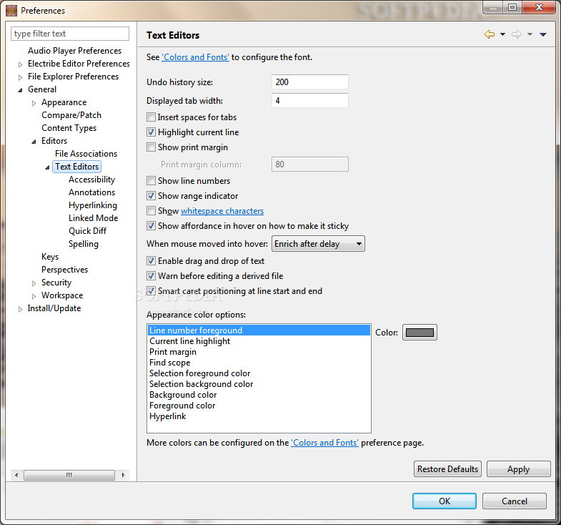Expand Electribe Editor Preferences node

[x=21, y=64]
